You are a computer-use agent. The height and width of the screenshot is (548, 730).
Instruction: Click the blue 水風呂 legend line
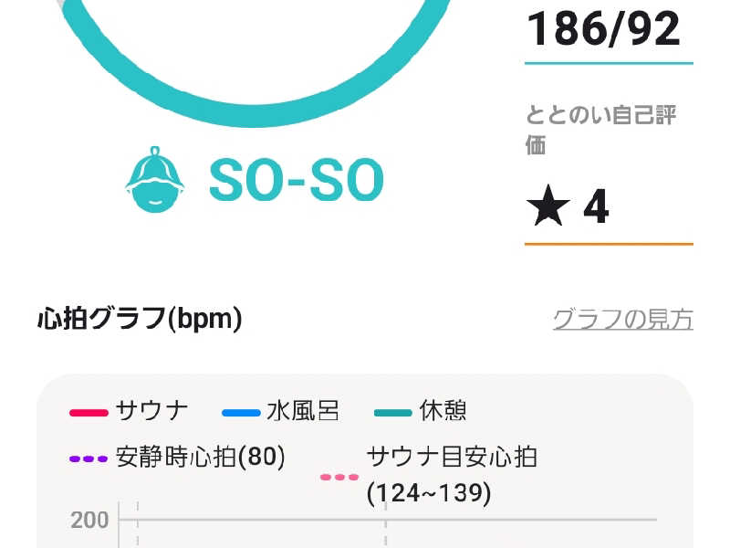click(x=240, y=412)
